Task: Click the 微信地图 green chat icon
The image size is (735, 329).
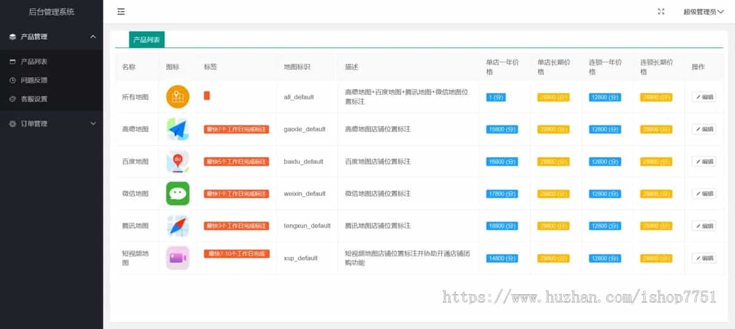Action: click(178, 193)
